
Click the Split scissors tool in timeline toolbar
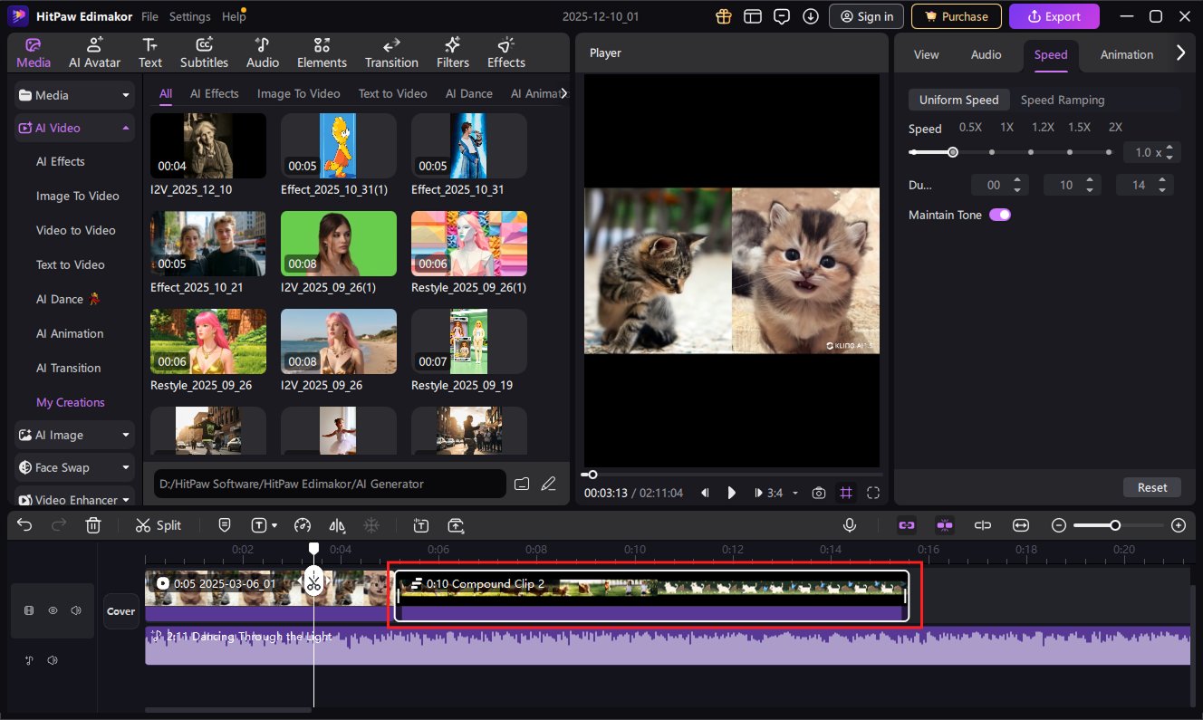158,525
